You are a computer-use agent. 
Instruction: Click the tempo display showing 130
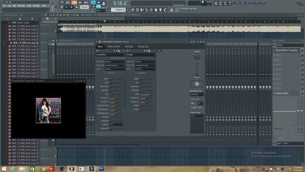pyautogui.click(x=84, y=7)
